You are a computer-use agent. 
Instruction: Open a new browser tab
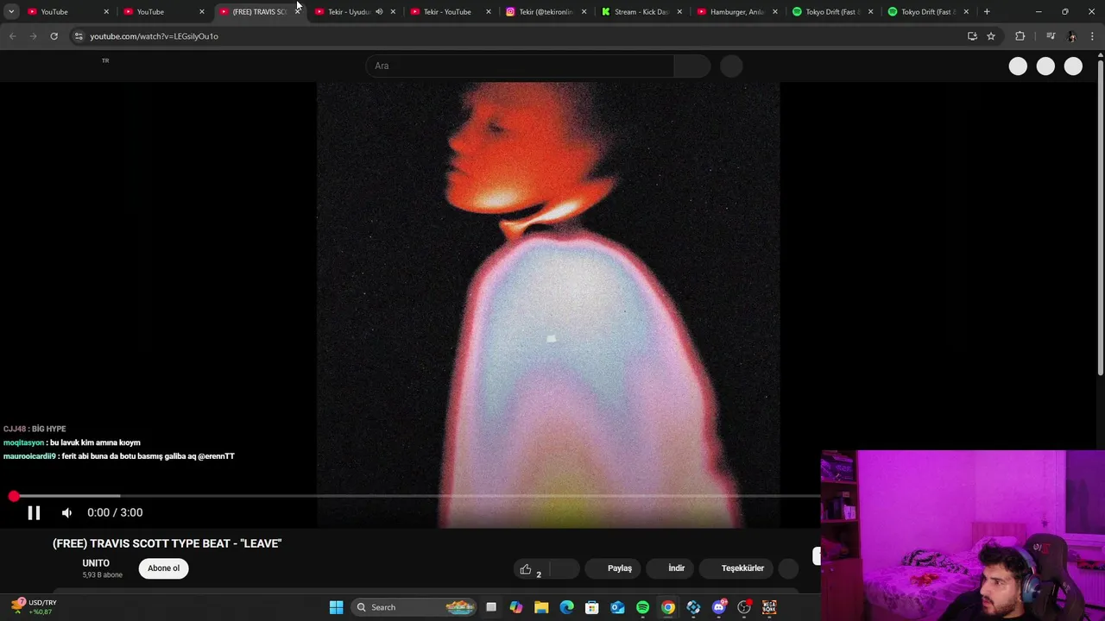click(987, 12)
